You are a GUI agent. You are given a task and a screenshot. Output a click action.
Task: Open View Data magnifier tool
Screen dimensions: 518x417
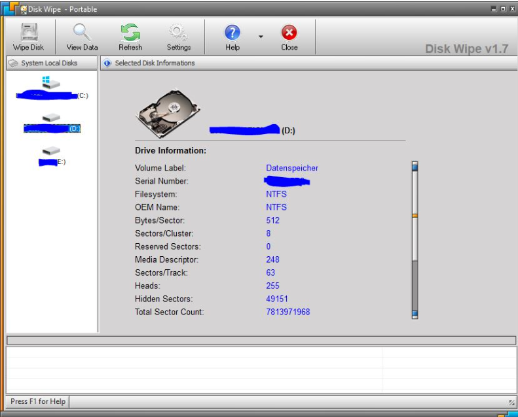point(82,37)
